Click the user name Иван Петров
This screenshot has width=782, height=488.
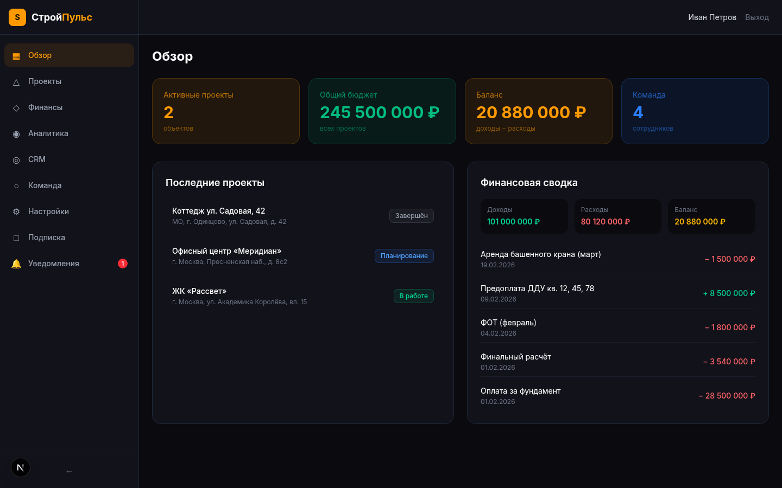712,17
